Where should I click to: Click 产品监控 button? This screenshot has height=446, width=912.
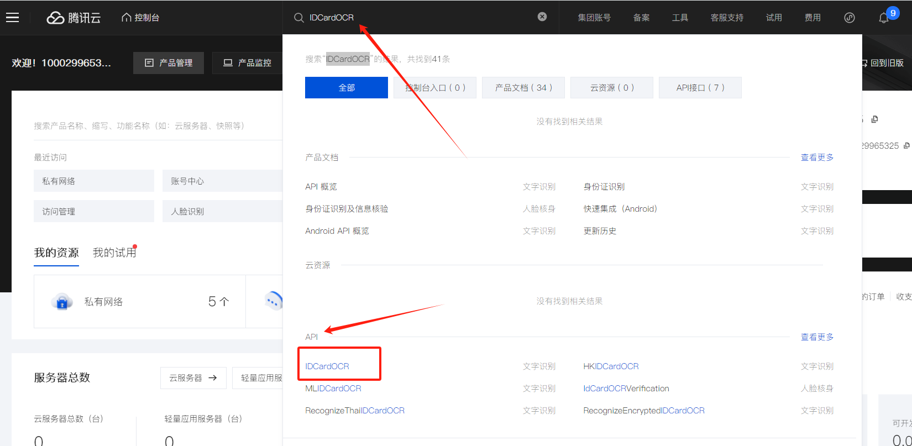pyautogui.click(x=247, y=63)
